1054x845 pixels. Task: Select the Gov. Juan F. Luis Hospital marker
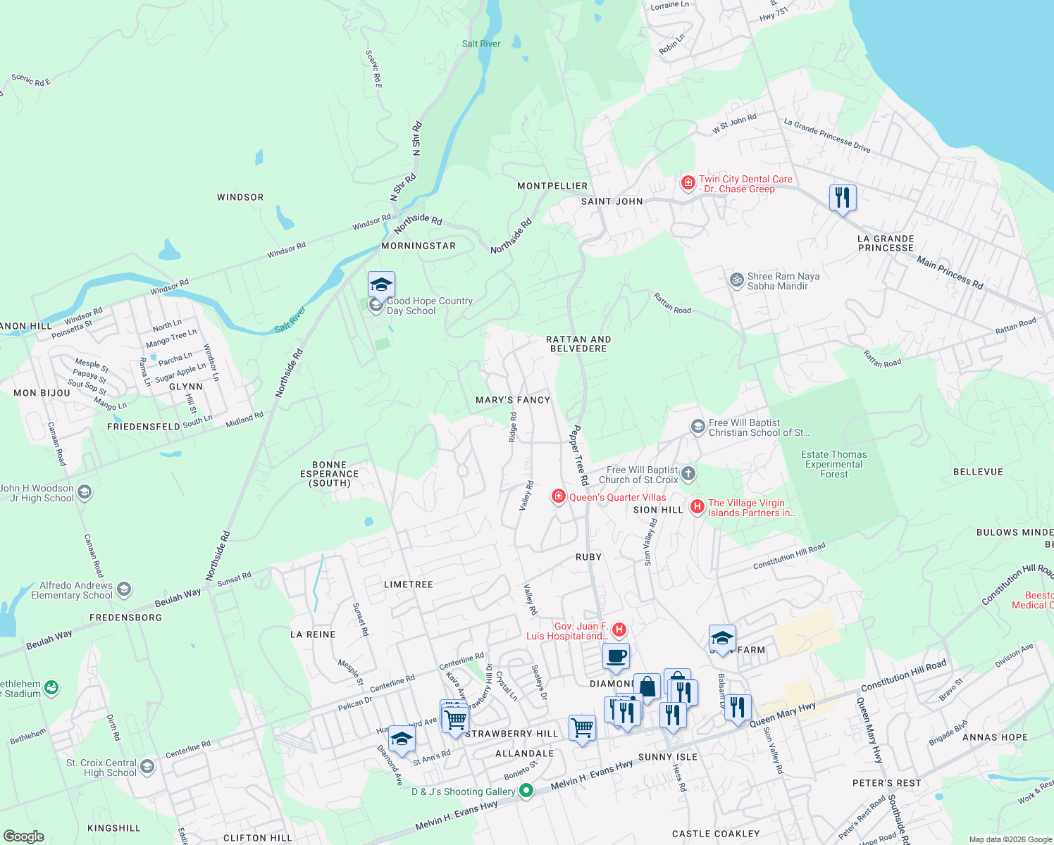pos(618,630)
